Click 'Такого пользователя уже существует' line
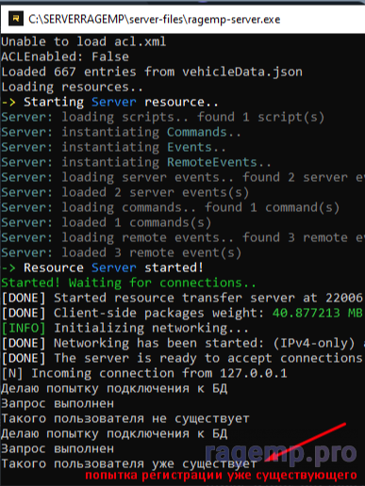Image resolution: width=365 pixels, height=486 pixels. pos(129,463)
